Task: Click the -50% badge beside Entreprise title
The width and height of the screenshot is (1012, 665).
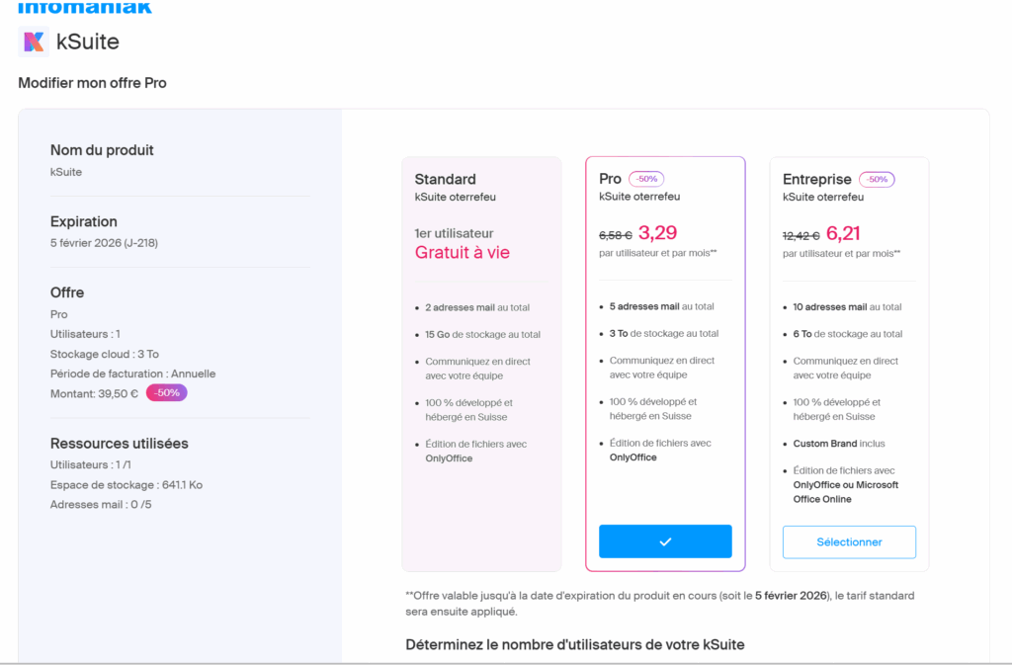Action: coord(877,179)
